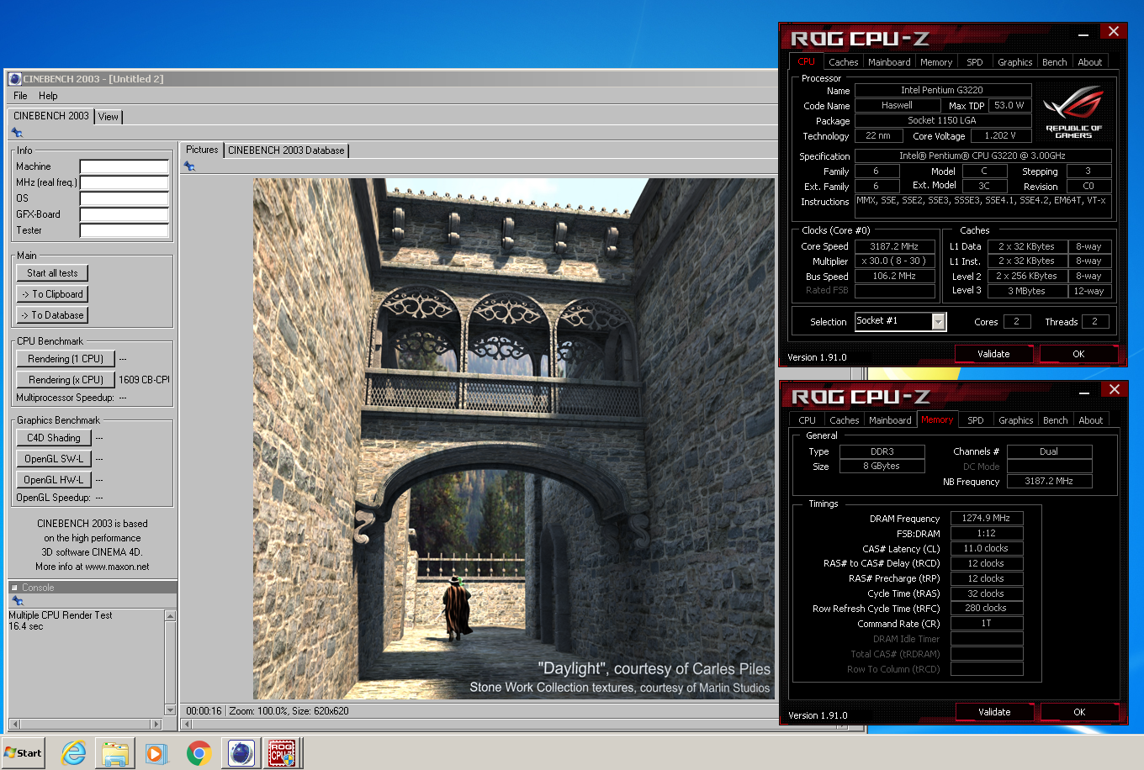Open Mainboard tab in upper CPU-Z window

click(x=889, y=62)
